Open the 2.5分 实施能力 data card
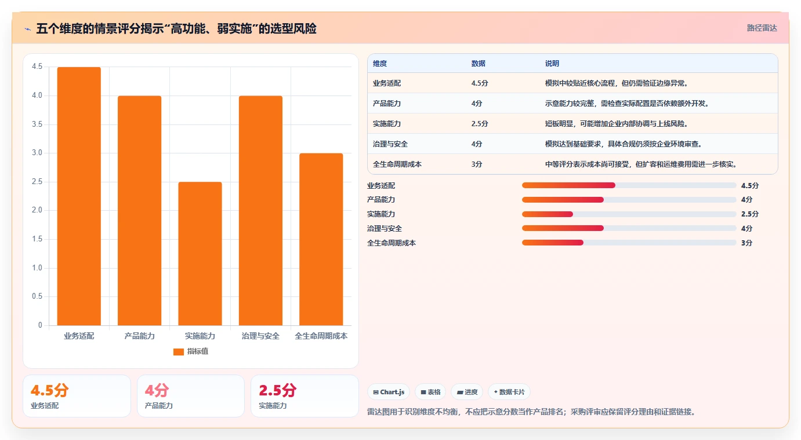This screenshot has height=440, width=801. pyautogui.click(x=305, y=396)
